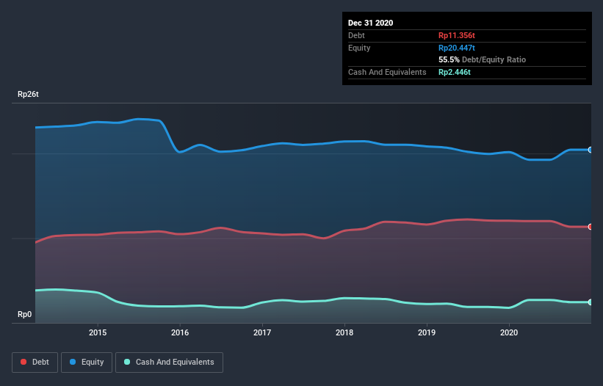
Task: Click the Equity endpoint marker on chart
Action: tap(590, 150)
